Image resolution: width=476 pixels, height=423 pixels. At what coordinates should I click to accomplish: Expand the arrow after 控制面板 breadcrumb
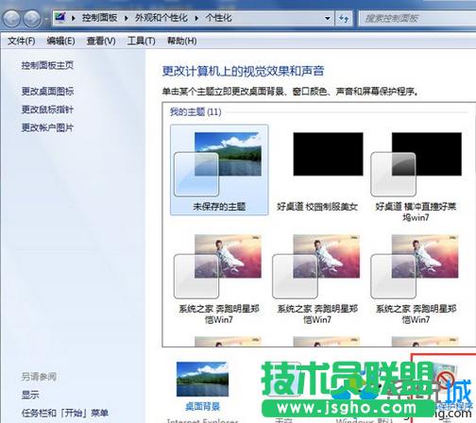pyautogui.click(x=126, y=18)
